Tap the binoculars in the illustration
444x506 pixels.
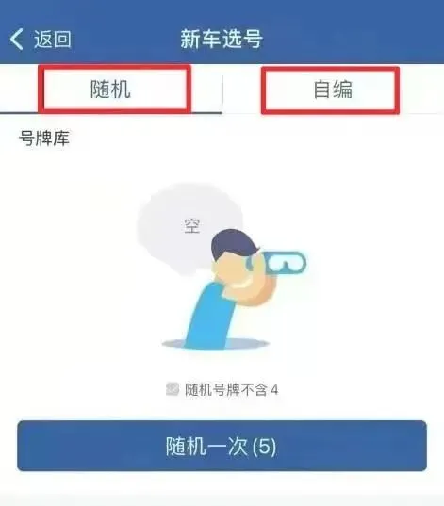(280, 263)
